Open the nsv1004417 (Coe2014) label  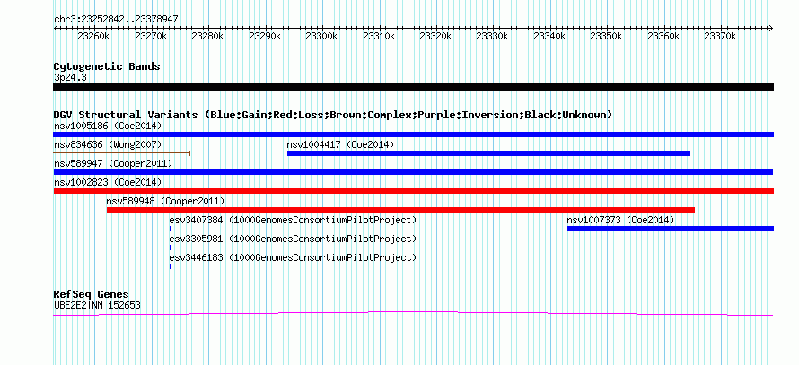[340, 144]
